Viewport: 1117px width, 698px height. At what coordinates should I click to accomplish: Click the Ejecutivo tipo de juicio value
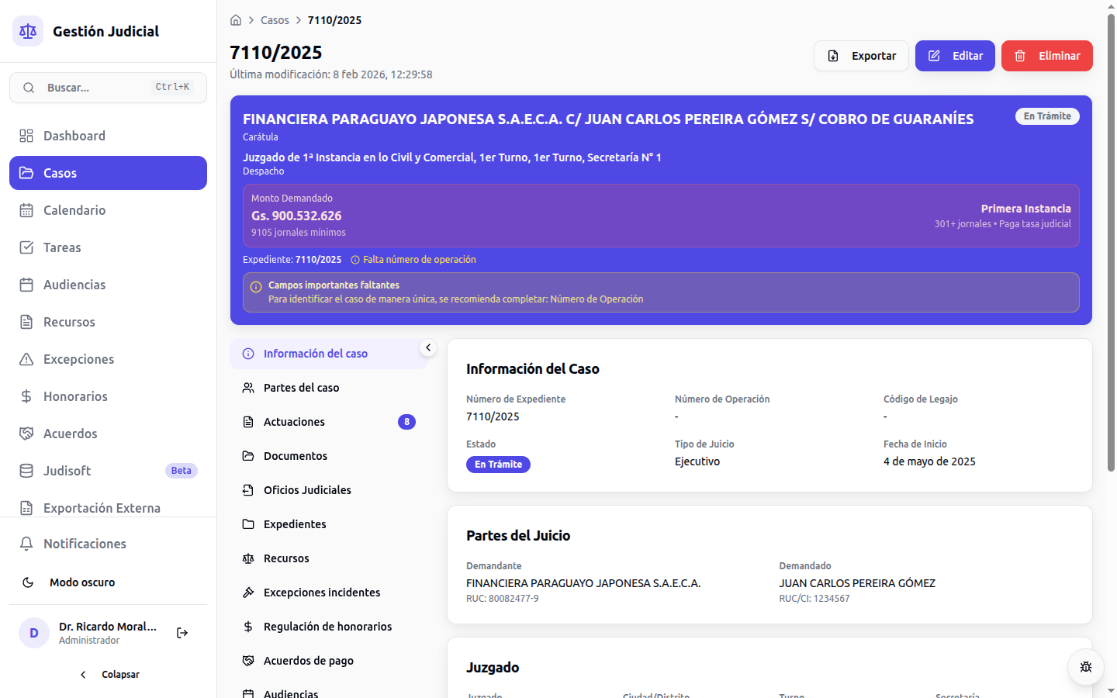(x=697, y=461)
